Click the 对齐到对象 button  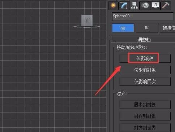click(x=145, y=116)
